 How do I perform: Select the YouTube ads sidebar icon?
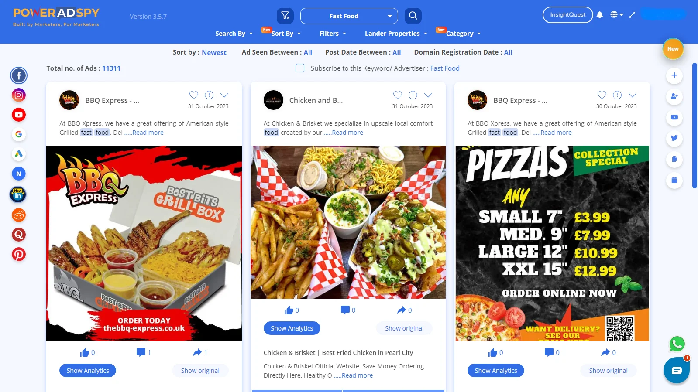coord(19,115)
